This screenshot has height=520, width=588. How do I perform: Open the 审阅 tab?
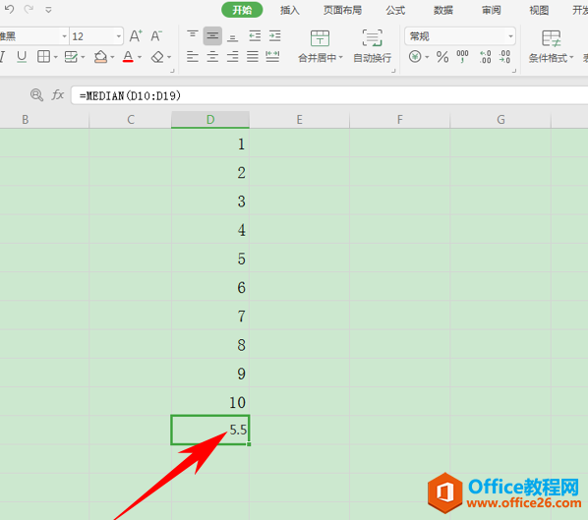click(491, 10)
